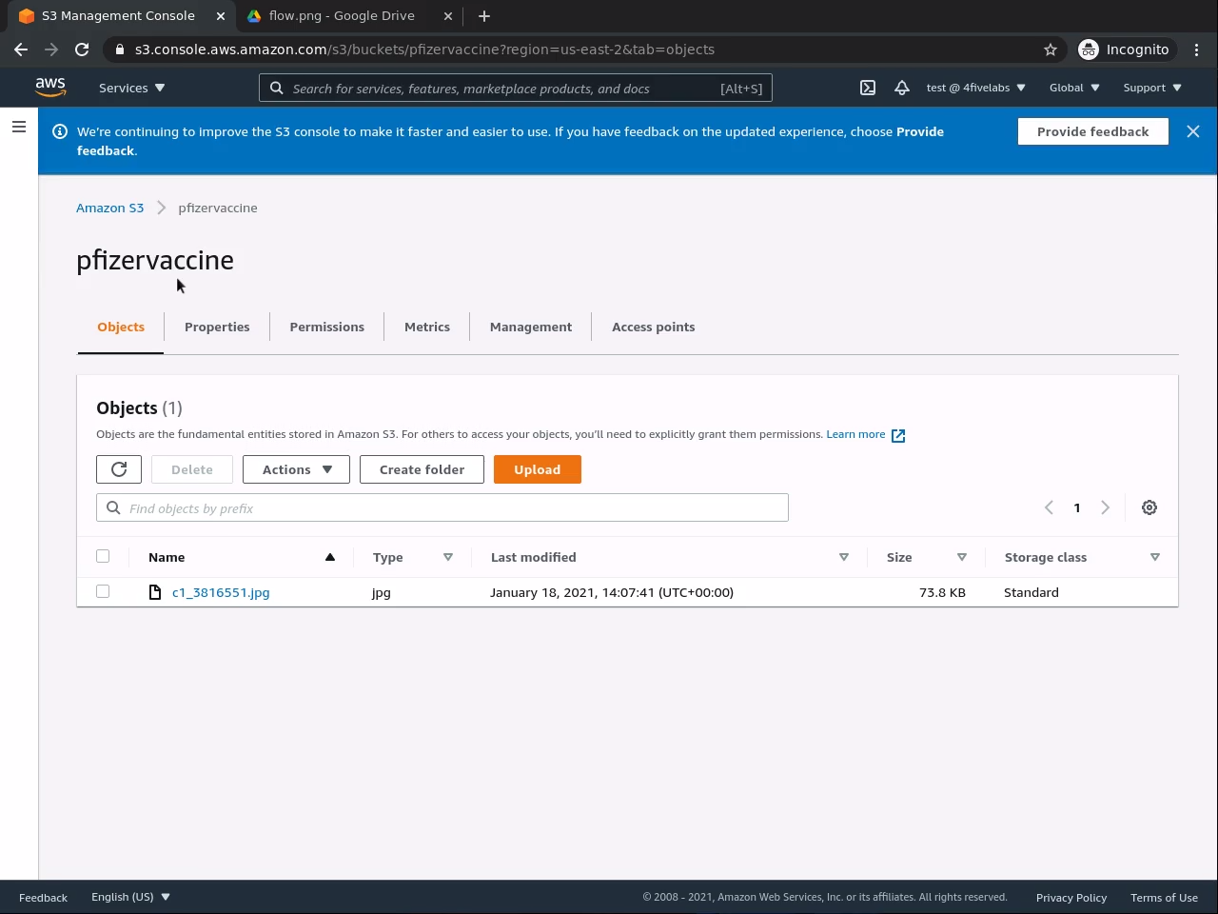Focus the AWS services search box
The width and height of the screenshot is (1218, 914).
coord(516,88)
